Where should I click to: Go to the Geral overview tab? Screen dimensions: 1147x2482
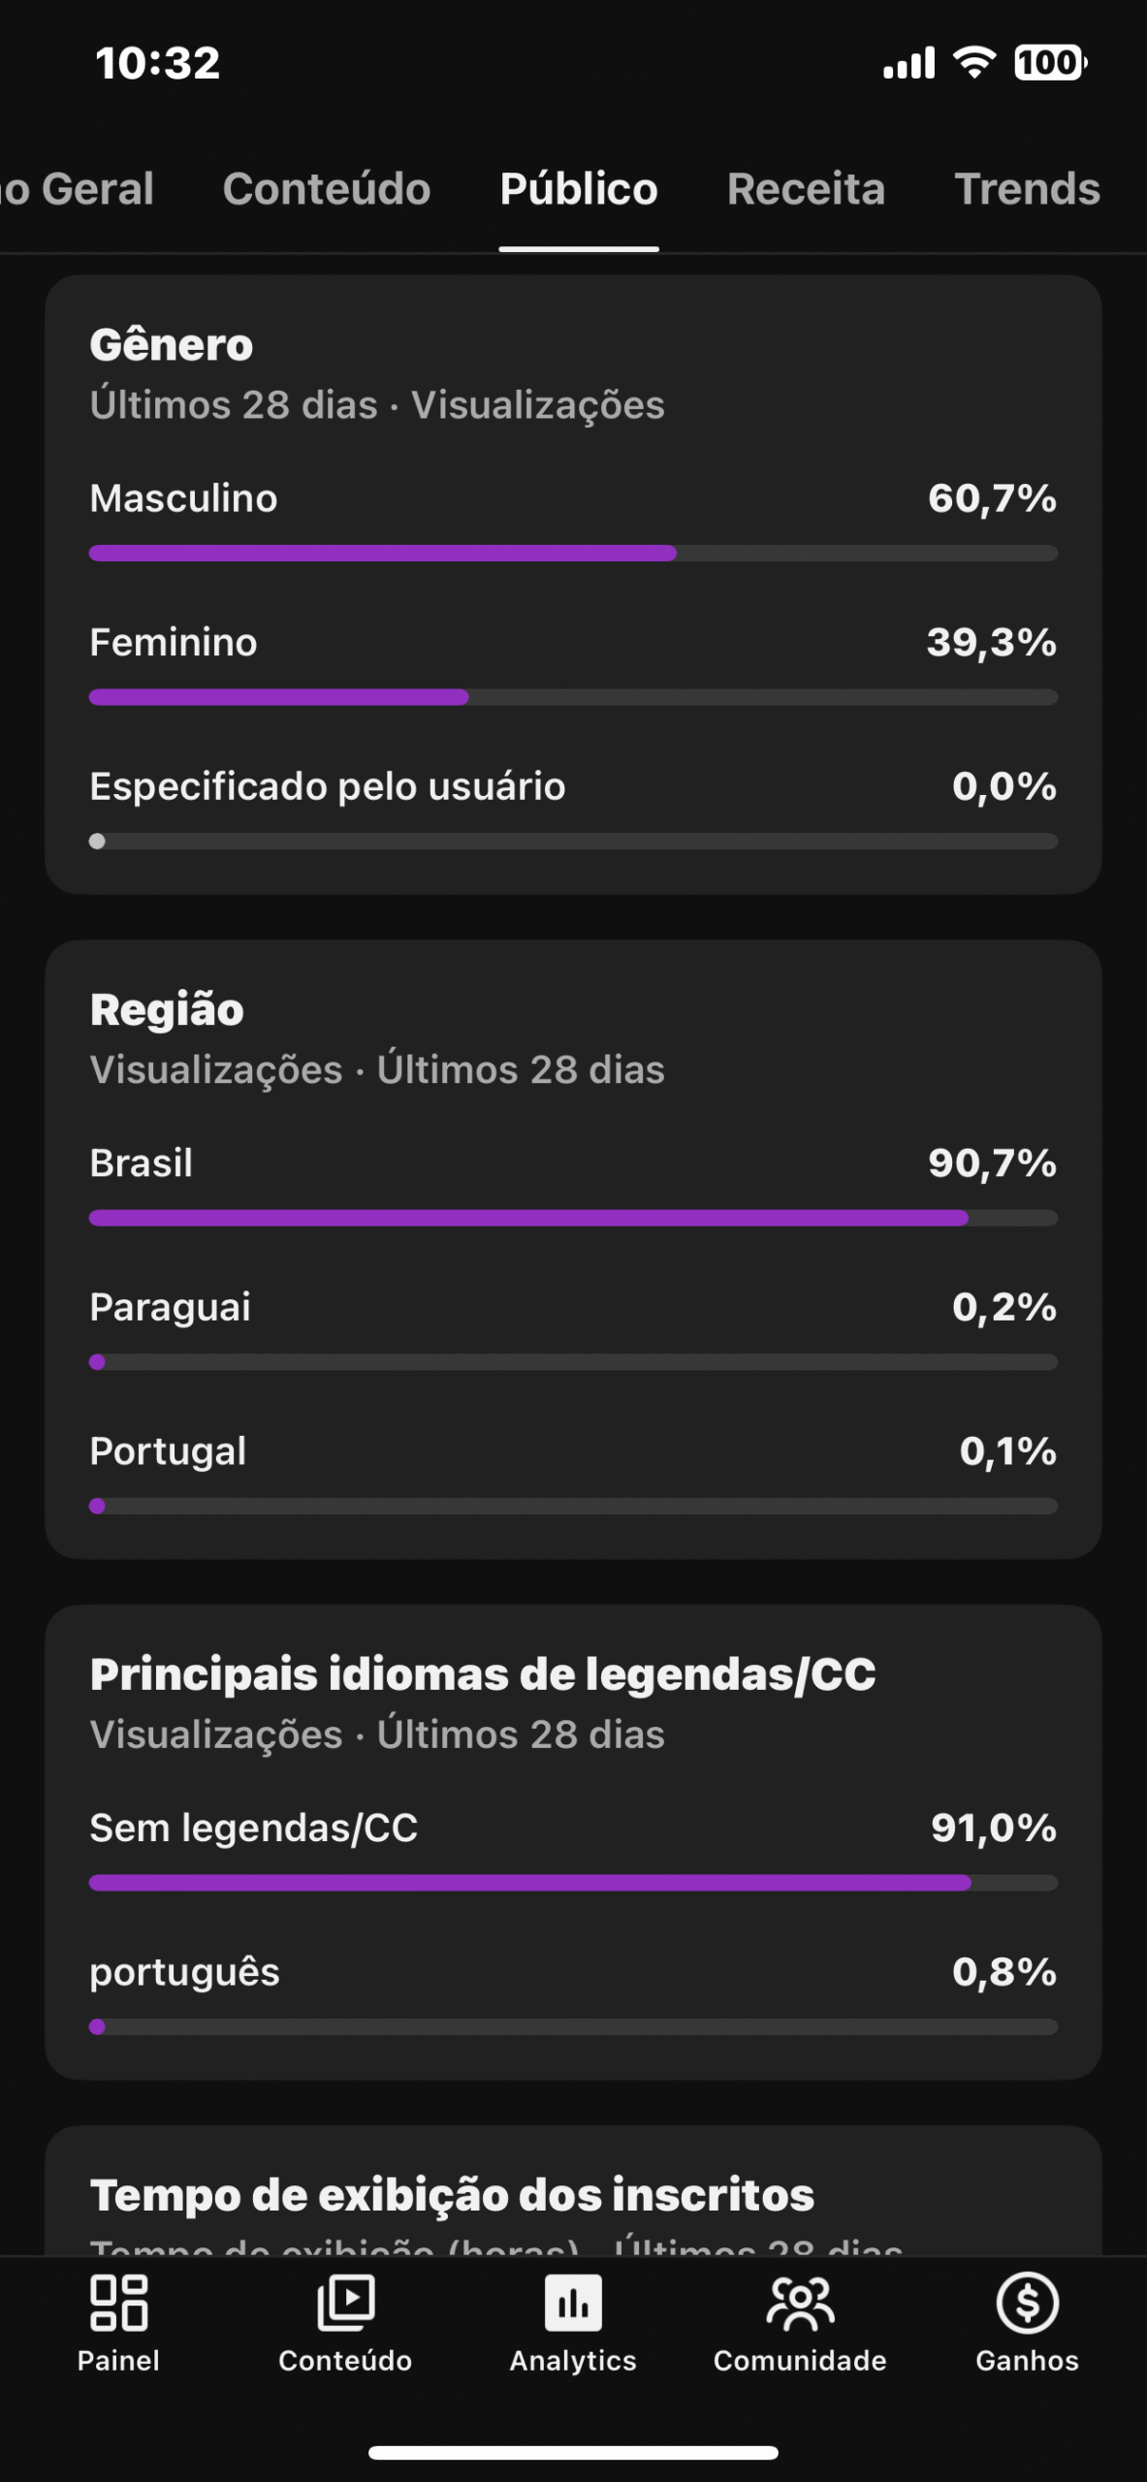(x=78, y=189)
